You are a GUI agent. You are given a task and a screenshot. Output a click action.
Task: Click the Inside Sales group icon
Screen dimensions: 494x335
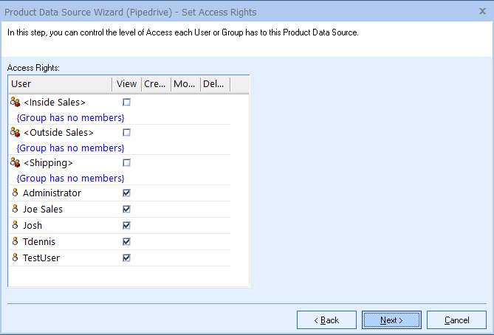pos(15,102)
